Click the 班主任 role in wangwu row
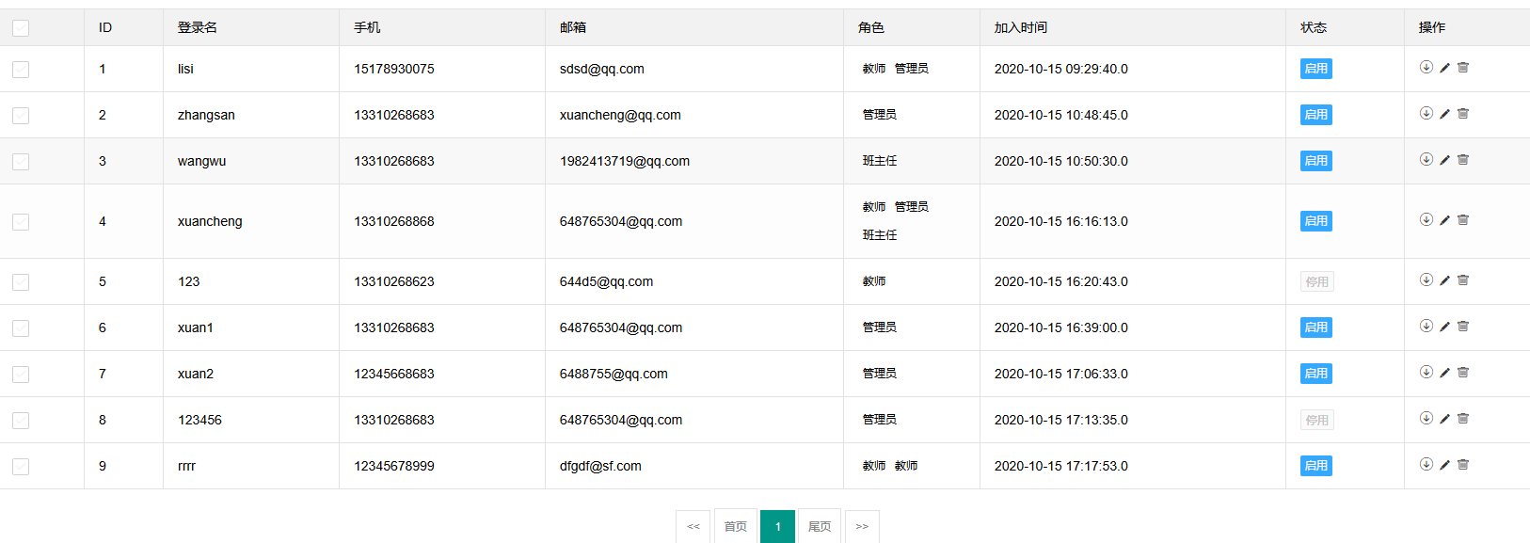Screen dimensions: 1530x543 coord(880,161)
